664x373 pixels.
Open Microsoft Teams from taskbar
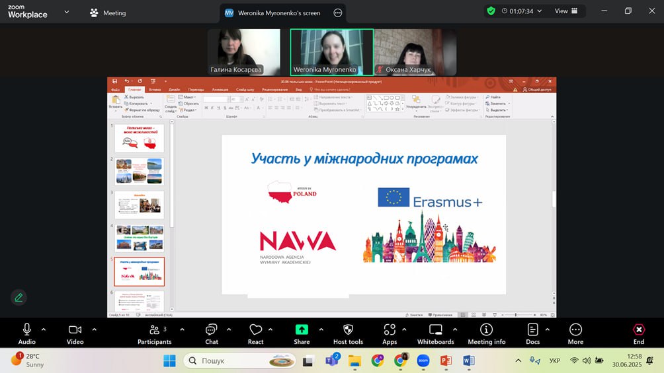pyautogui.click(x=332, y=360)
